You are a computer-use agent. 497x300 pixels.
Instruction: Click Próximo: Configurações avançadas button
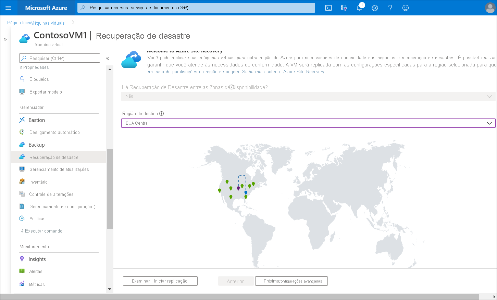pyautogui.click(x=291, y=281)
